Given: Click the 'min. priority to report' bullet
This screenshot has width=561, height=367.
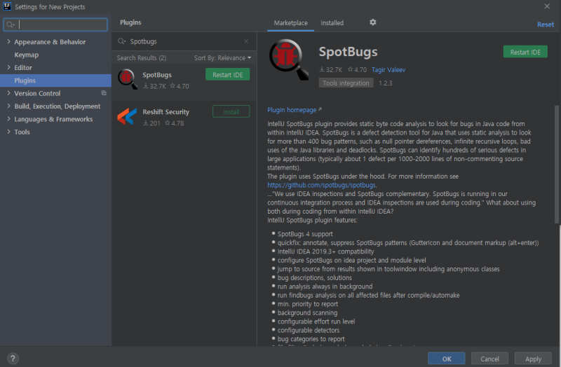Looking at the screenshot, I should (x=308, y=304).
